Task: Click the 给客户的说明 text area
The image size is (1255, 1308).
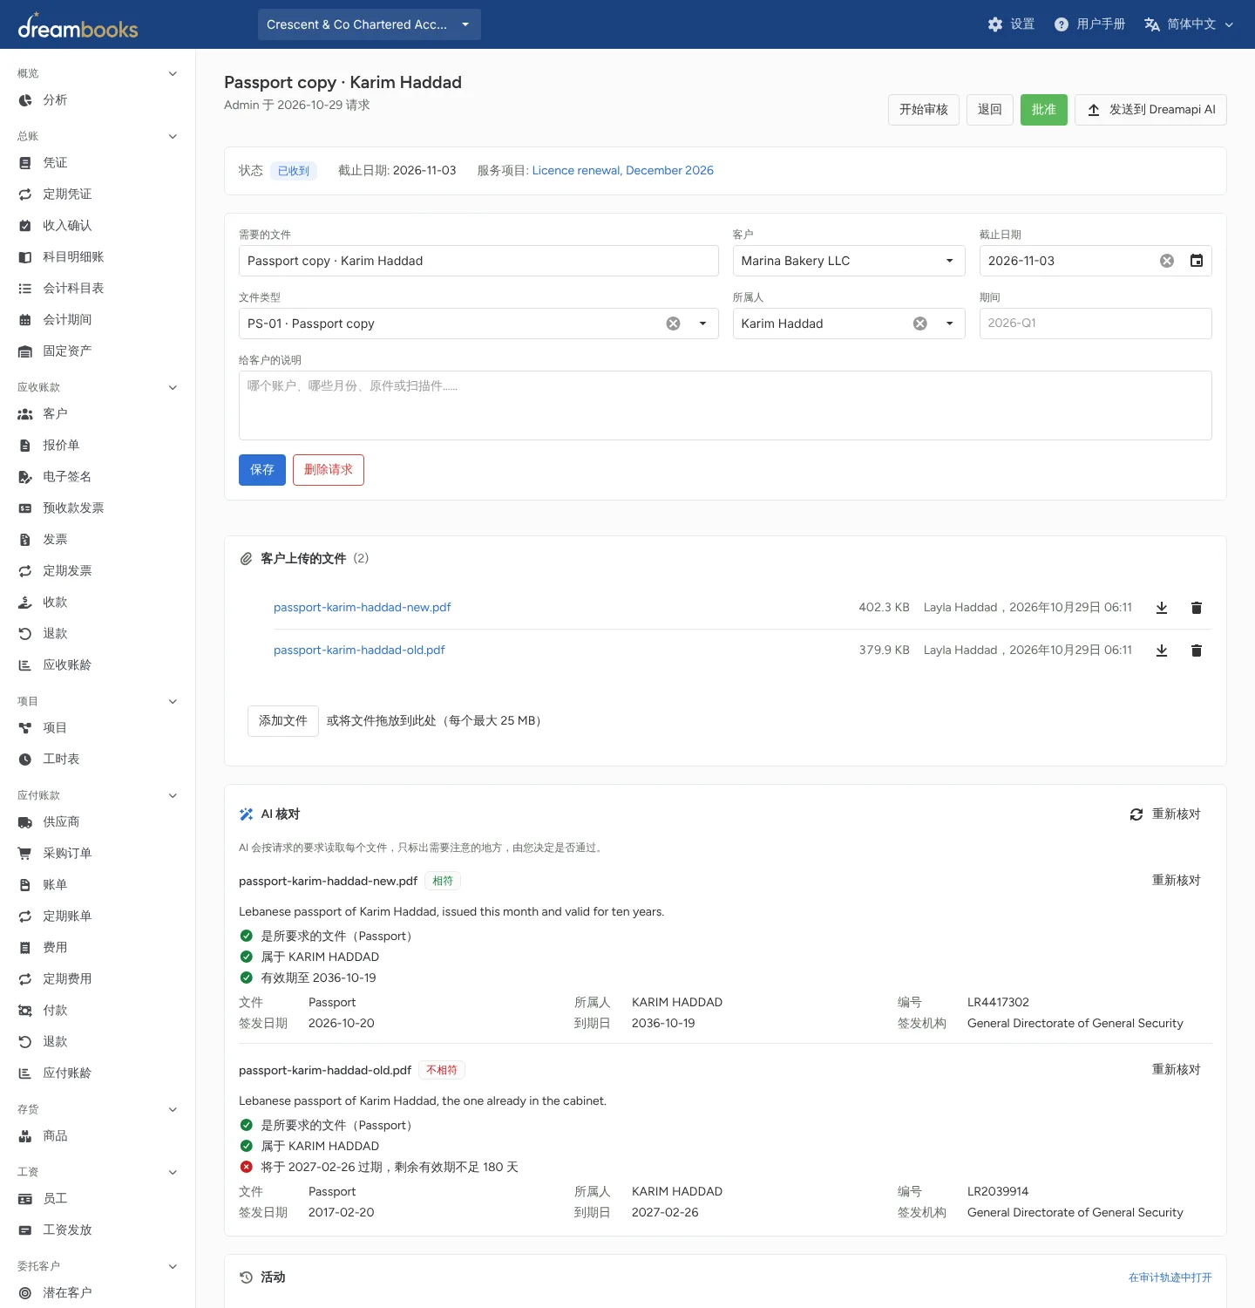Action: [x=725, y=405]
